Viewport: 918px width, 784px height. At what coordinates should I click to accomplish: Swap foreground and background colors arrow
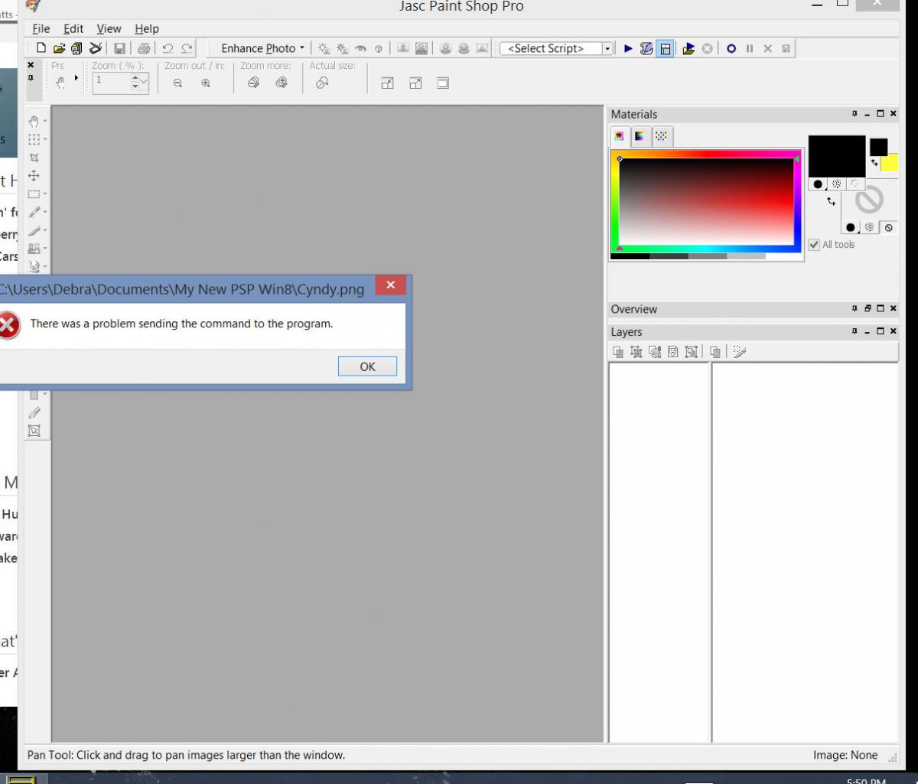tap(874, 162)
